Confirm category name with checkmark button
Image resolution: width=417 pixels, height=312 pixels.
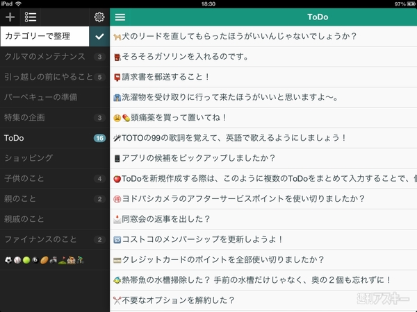[99, 36]
